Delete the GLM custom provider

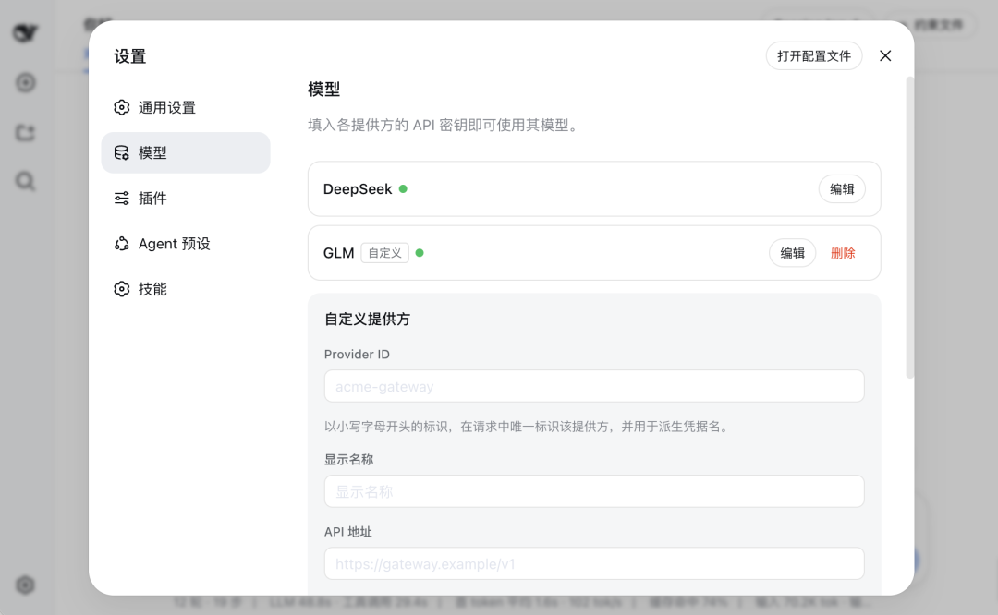(843, 253)
